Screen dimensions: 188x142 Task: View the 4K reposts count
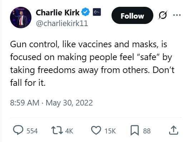coord(69,131)
